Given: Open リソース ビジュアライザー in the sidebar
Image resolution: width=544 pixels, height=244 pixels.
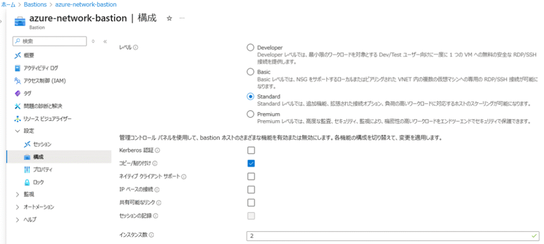Looking at the screenshot, I should (x=47, y=119).
